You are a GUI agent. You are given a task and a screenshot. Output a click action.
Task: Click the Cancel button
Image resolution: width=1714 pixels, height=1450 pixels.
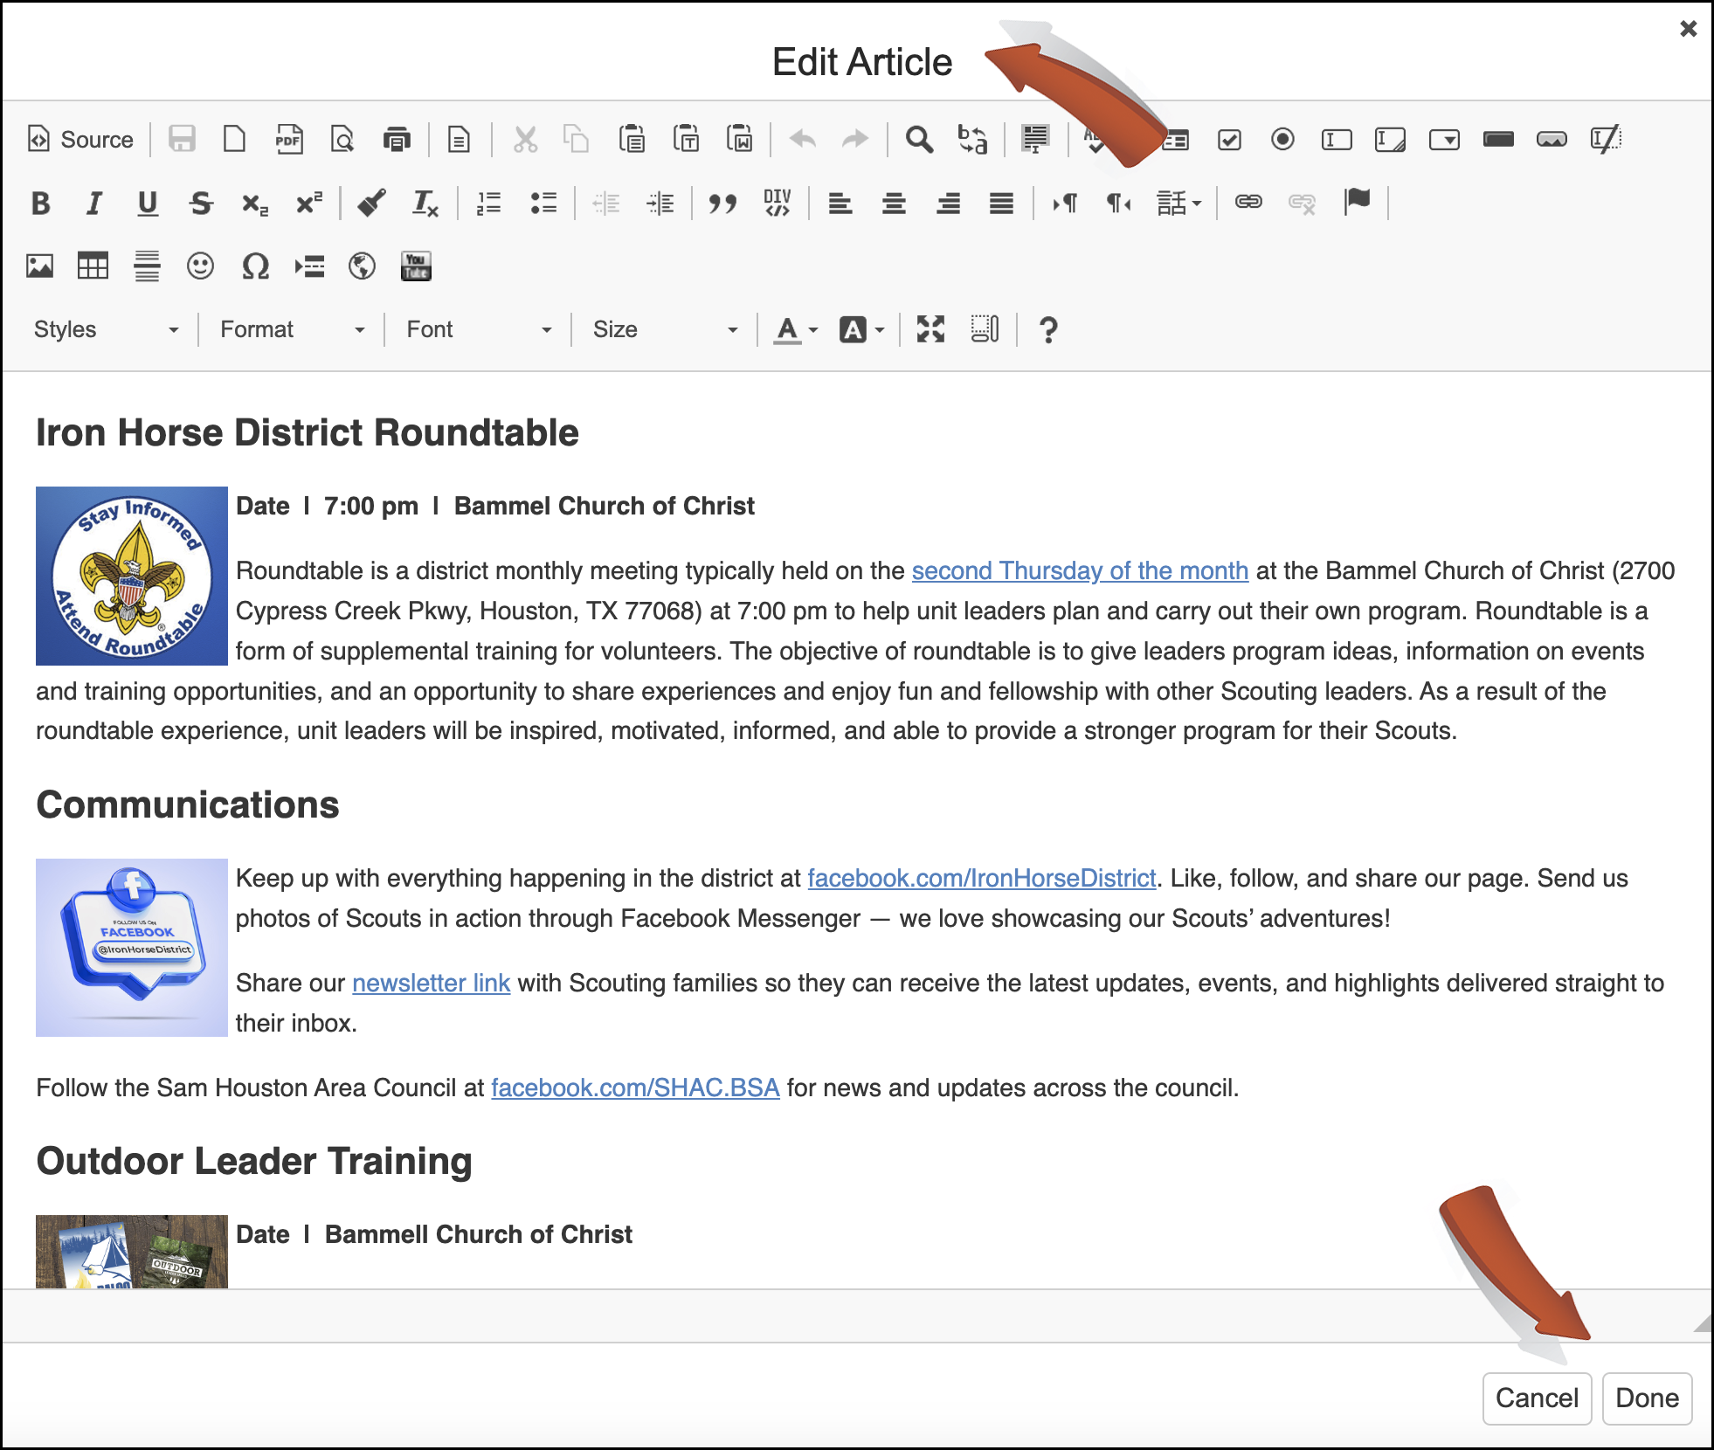(x=1536, y=1398)
